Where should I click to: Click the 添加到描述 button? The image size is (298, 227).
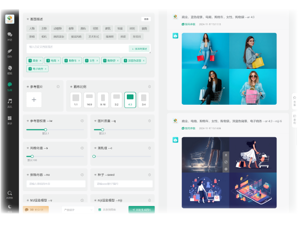click(139, 48)
